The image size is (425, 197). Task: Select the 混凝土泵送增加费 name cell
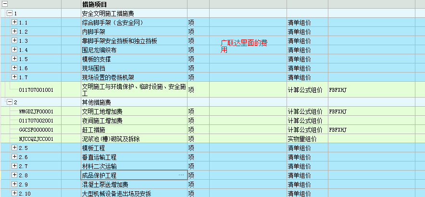tap(134, 185)
